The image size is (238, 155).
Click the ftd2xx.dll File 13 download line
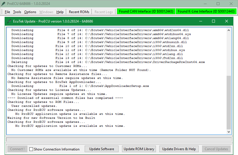coord(97,58)
